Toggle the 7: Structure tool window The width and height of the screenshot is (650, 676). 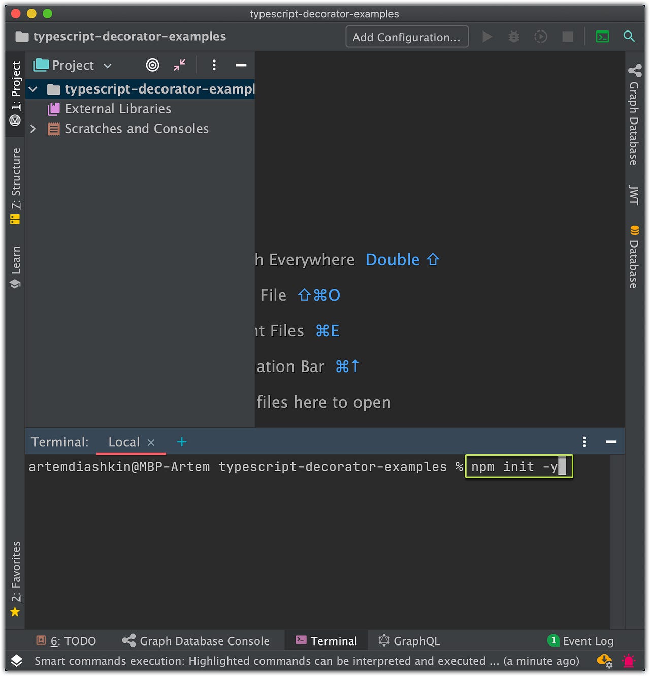click(16, 186)
